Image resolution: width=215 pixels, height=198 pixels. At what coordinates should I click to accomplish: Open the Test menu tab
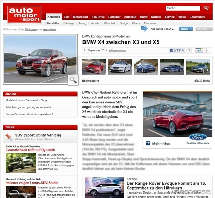[x=67, y=17]
